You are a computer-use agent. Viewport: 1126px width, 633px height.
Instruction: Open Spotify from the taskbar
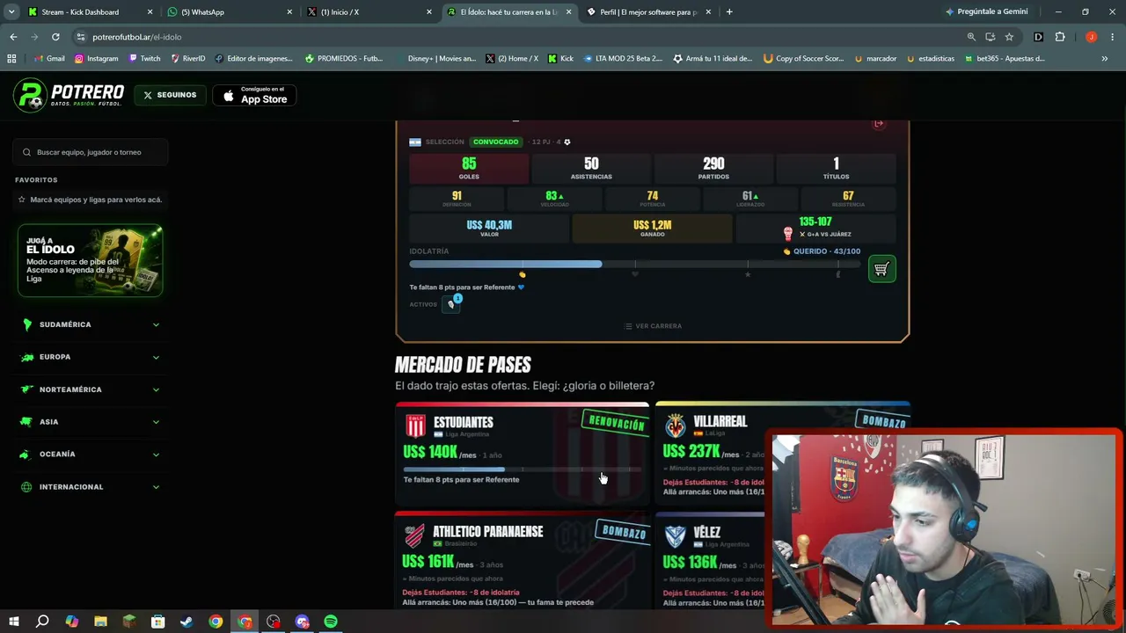point(331,622)
